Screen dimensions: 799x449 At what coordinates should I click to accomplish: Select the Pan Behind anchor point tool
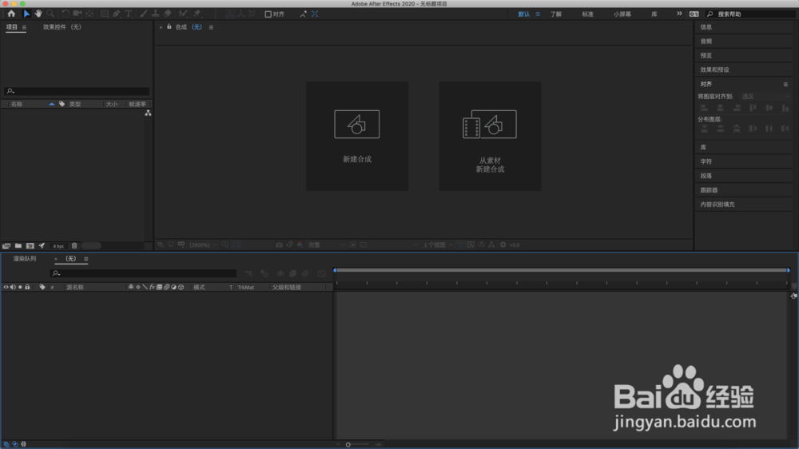(89, 14)
